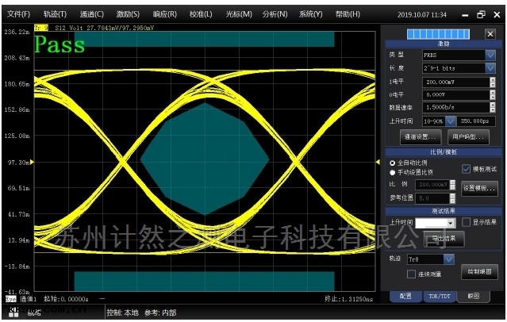Click the 绘制眼图 button
This screenshot has width=507, height=322.
479,272
